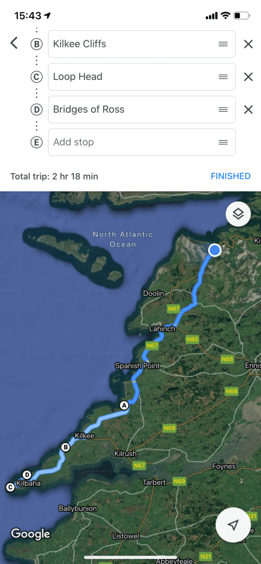Screen dimensions: 261x564
Task: Select waypoint marker D near Kilbaha
Action: pos(26,474)
